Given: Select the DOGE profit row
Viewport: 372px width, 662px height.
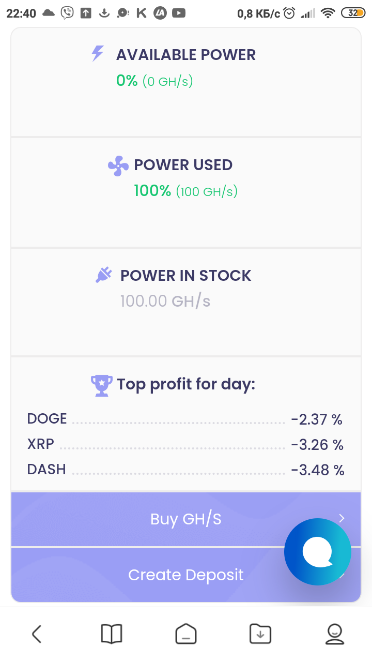Looking at the screenshot, I should (185, 419).
